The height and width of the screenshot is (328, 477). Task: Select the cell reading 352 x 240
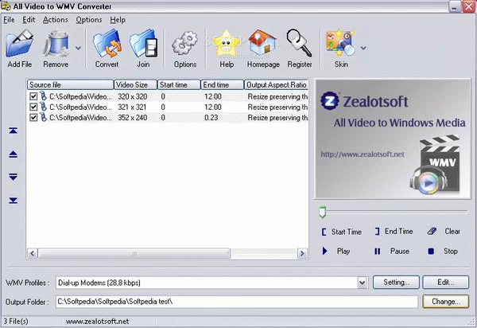click(x=132, y=118)
